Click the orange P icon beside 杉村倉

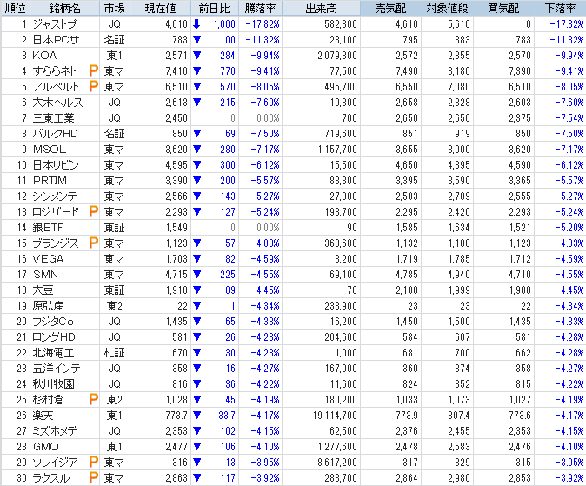coord(93,400)
